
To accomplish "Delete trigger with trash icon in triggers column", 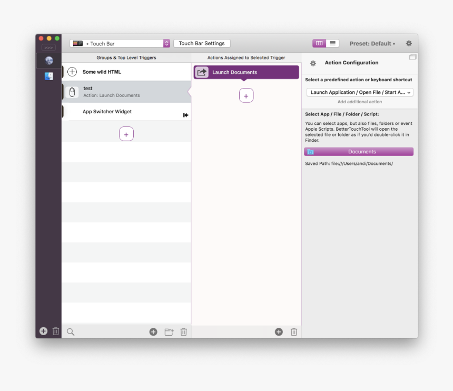I will point(183,332).
